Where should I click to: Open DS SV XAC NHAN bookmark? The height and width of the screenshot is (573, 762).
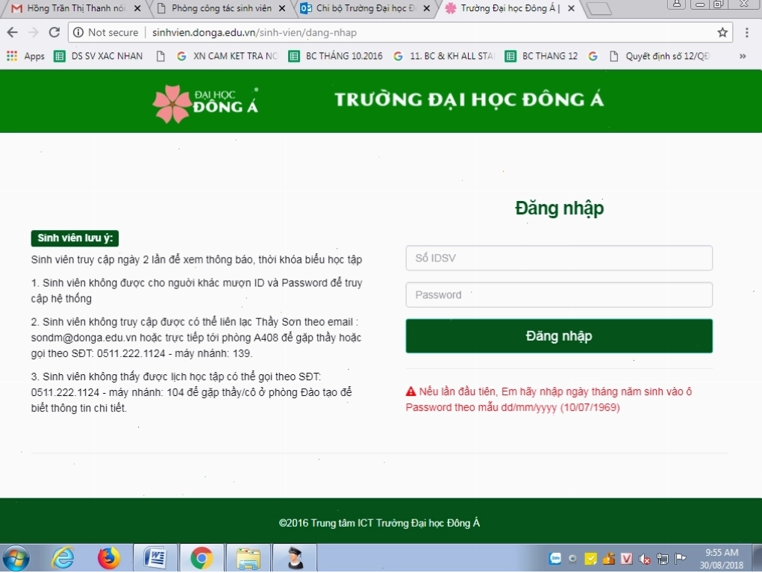click(x=99, y=56)
